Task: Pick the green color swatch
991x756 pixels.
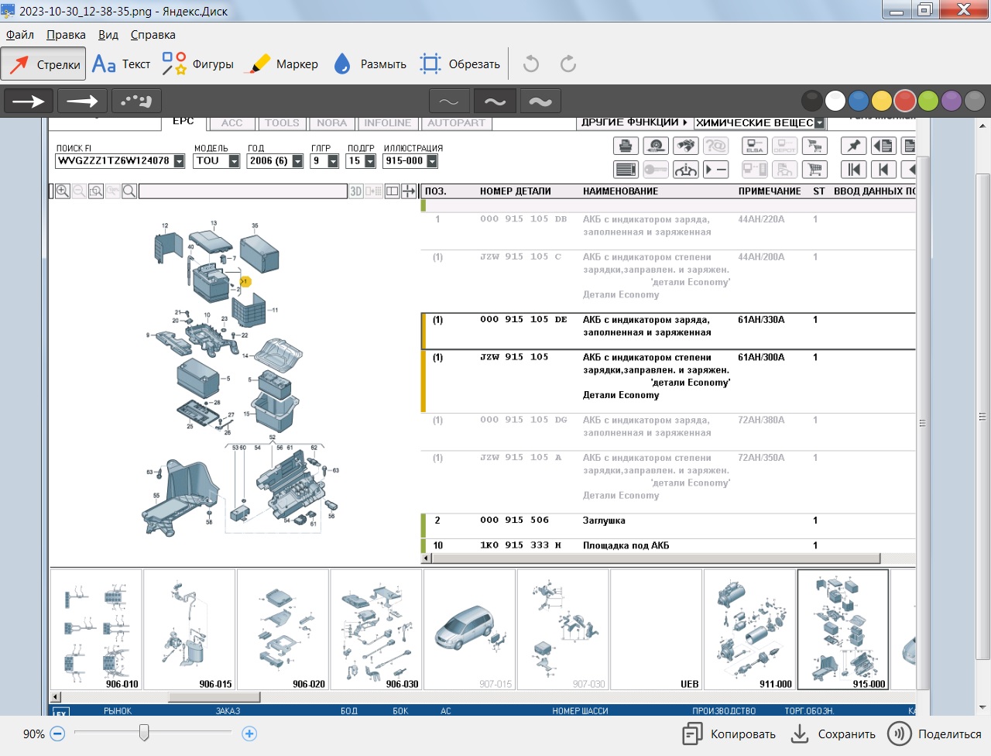Action: (928, 101)
